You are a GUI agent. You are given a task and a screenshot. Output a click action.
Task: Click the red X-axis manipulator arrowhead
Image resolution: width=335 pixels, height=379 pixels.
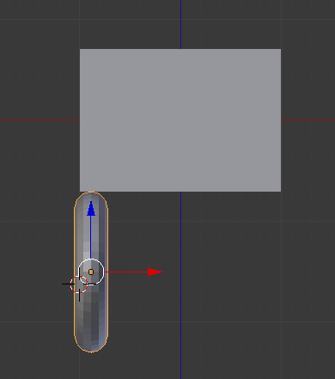[x=155, y=272]
